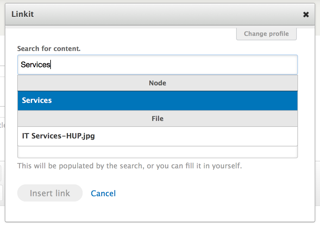The image size is (320, 230).
Task: Click the File group header
Action: pos(158,119)
